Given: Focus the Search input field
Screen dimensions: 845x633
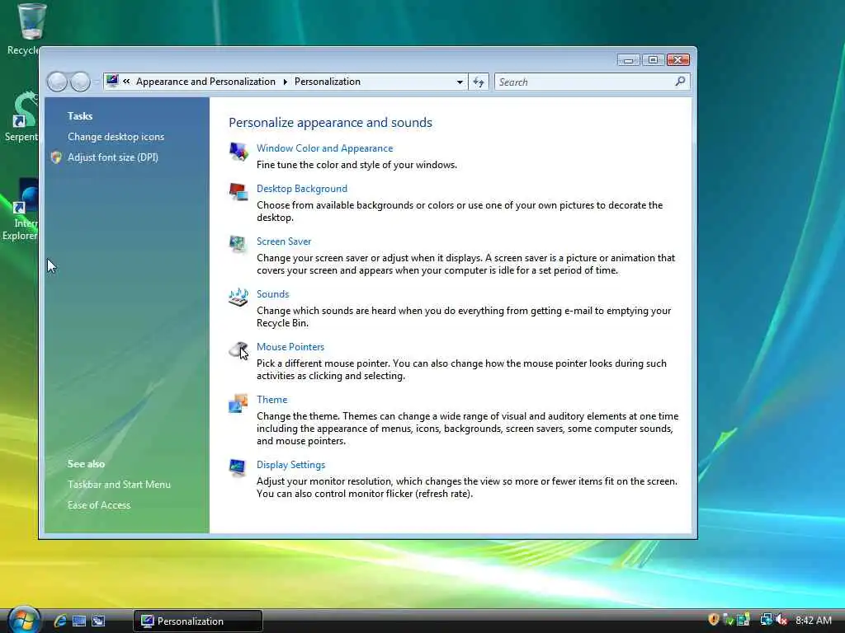Looking at the screenshot, I should coord(585,82).
